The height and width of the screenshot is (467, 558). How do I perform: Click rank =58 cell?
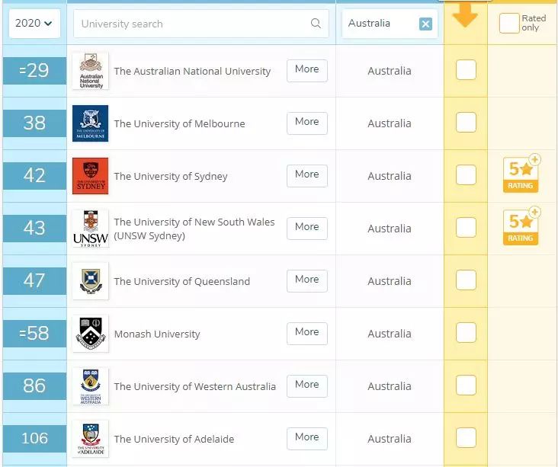[34, 333]
